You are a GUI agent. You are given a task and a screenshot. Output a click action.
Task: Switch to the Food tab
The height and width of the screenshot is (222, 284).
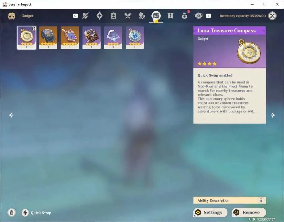[x=128, y=16]
